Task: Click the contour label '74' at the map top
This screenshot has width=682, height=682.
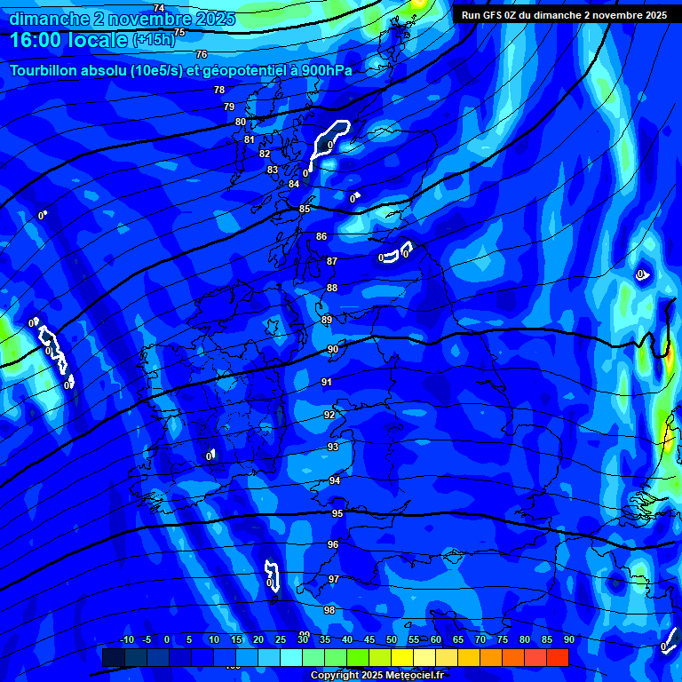Action: [x=159, y=8]
